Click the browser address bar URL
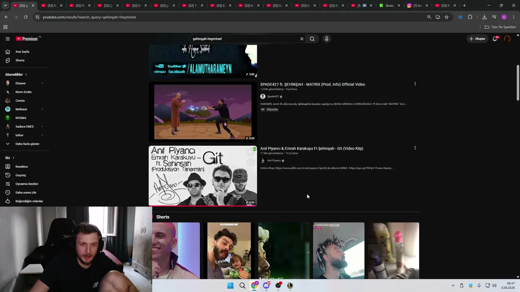520x292 pixels. [89, 17]
